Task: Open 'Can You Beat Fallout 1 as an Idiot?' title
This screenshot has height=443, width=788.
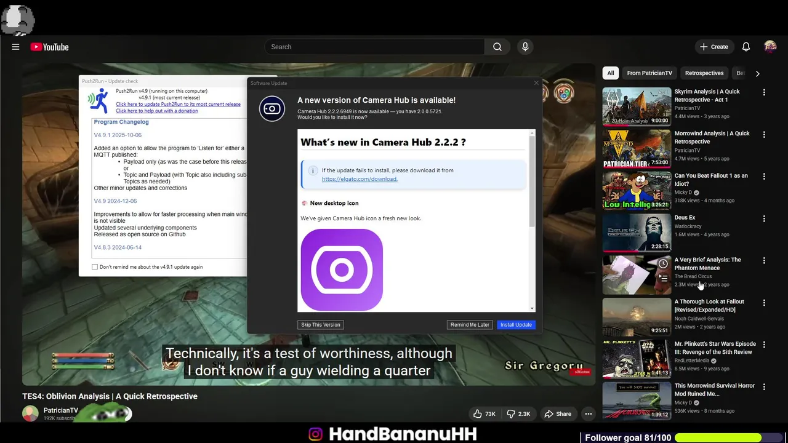Action: [x=711, y=180]
